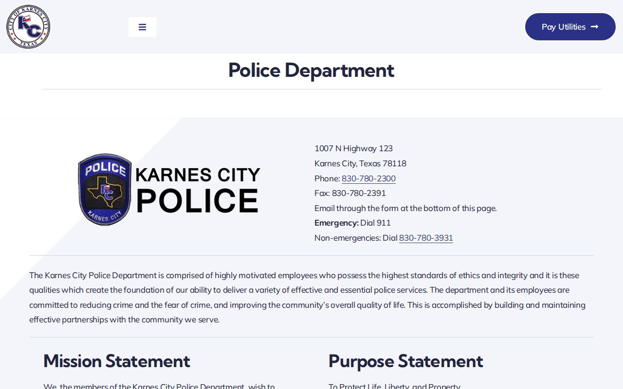Click the Emergency: Dial 911 text
This screenshot has height=389, width=623.
[x=352, y=223]
